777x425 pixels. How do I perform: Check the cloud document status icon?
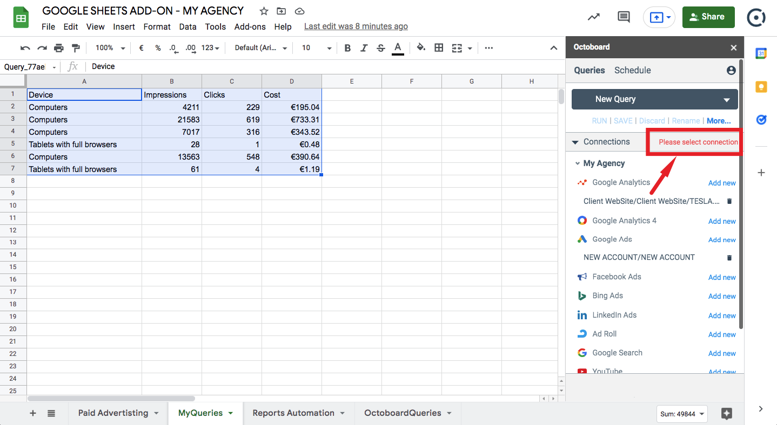[299, 11]
